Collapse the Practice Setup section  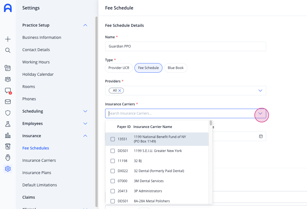point(85,25)
